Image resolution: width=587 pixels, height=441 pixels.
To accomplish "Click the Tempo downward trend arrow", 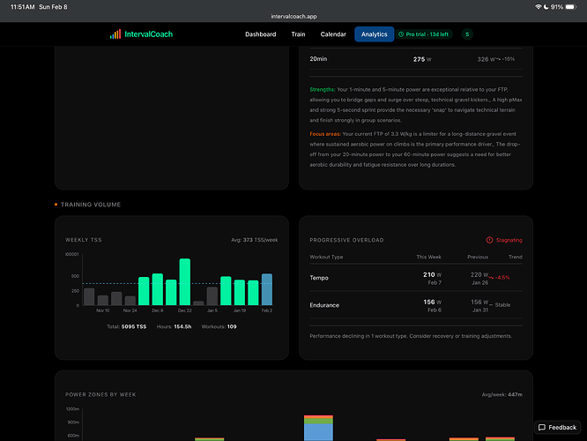I will click(492, 278).
